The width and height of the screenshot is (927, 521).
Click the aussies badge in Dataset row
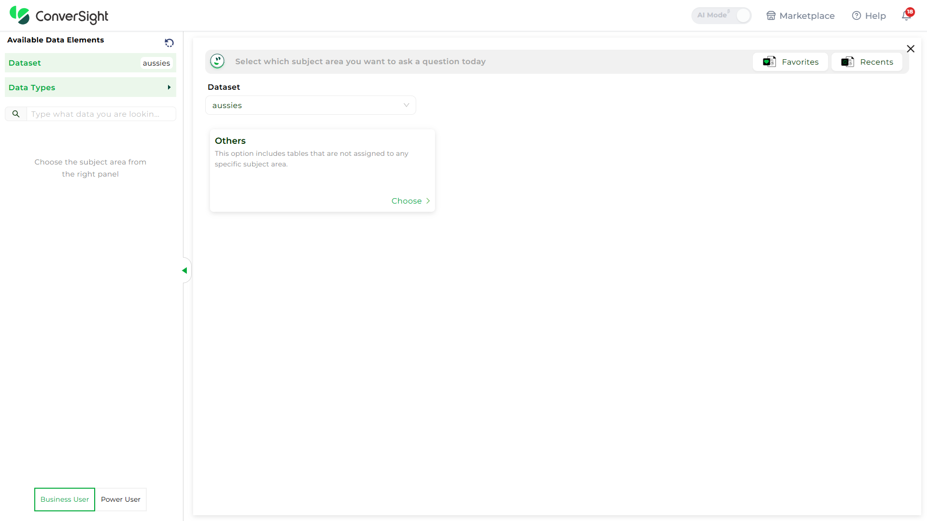(156, 63)
